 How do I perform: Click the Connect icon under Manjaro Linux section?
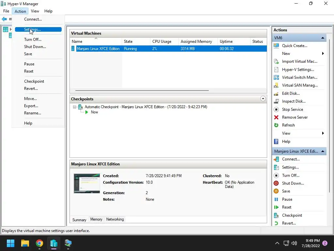[x=276, y=159]
